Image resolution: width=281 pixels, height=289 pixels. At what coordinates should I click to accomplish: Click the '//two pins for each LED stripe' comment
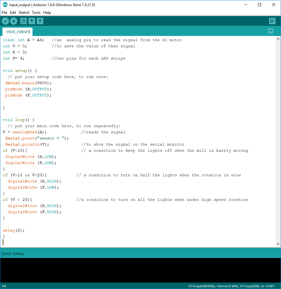coord(89,58)
